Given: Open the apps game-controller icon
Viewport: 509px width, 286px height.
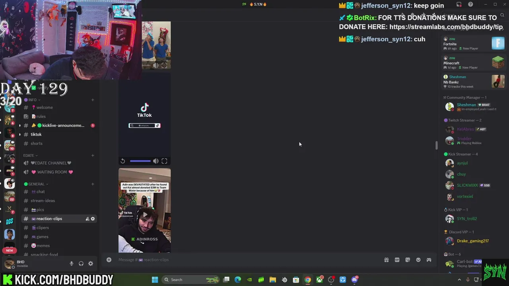Looking at the screenshot, I should [x=429, y=260].
